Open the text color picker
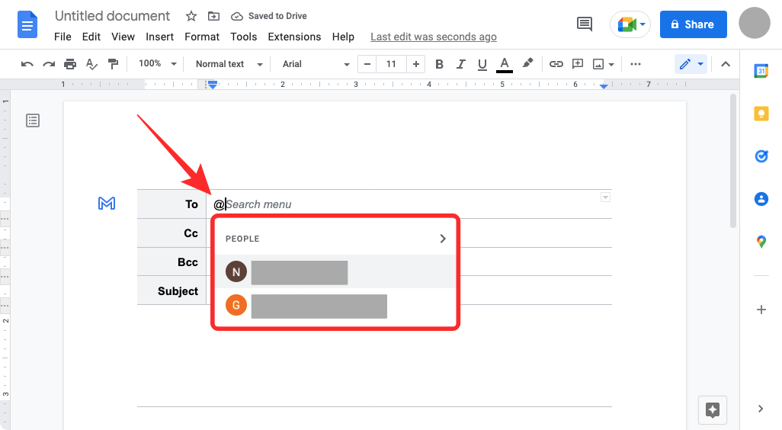782x430 pixels. 505,64
